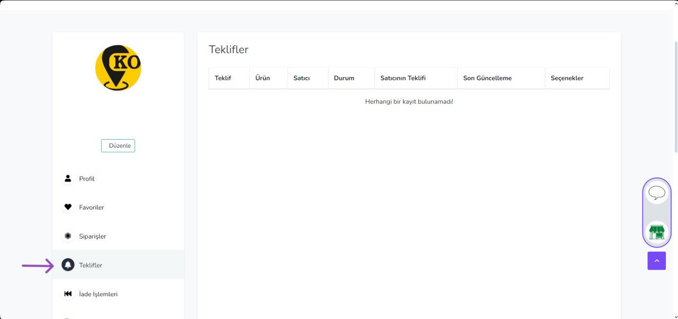Click the Teklifler page heading

[x=228, y=50]
